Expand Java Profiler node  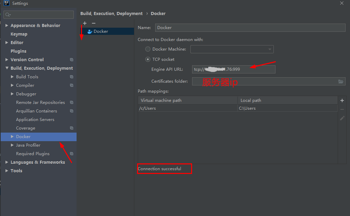(12, 145)
